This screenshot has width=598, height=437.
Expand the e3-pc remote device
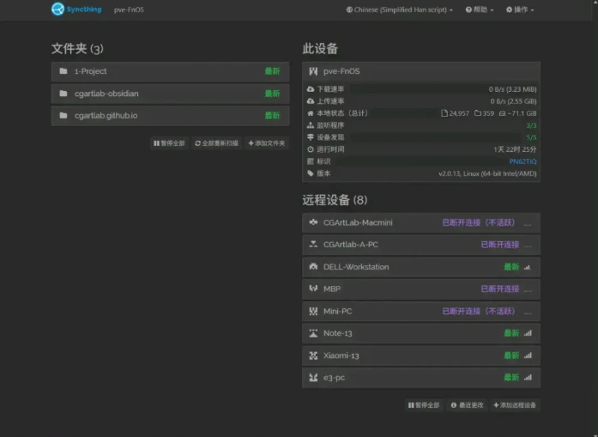[x=421, y=378]
